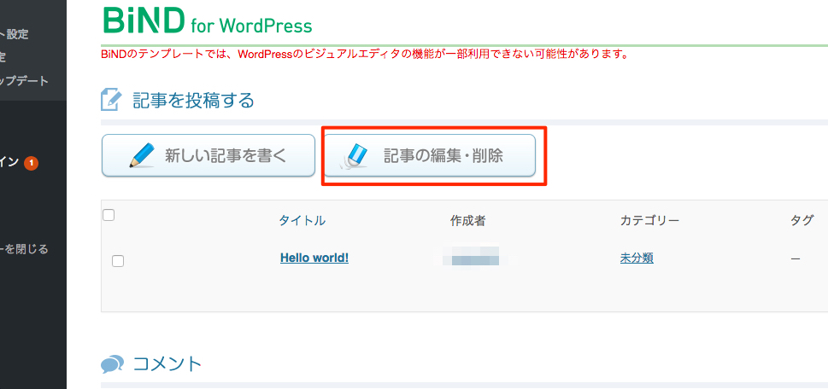Check the Hello world! row checkbox

118,261
